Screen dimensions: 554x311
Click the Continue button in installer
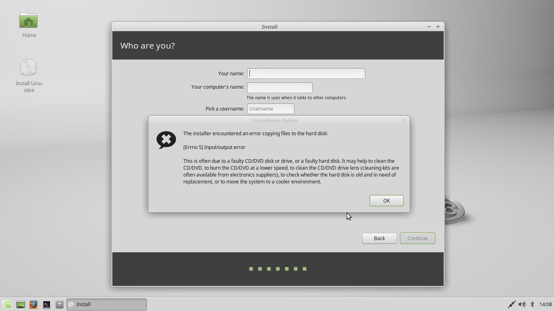(418, 238)
